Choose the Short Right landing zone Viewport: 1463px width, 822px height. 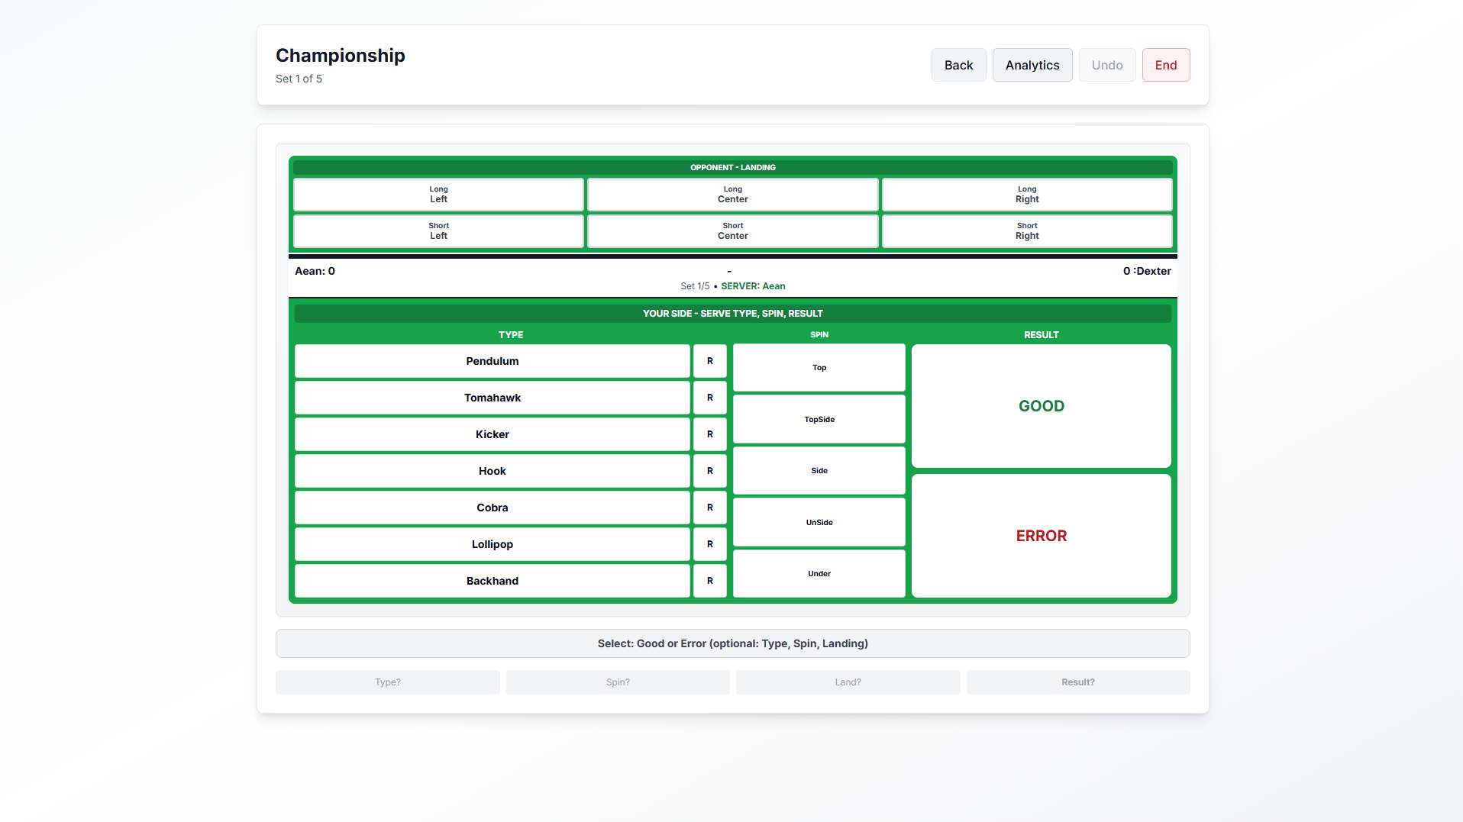pos(1026,231)
